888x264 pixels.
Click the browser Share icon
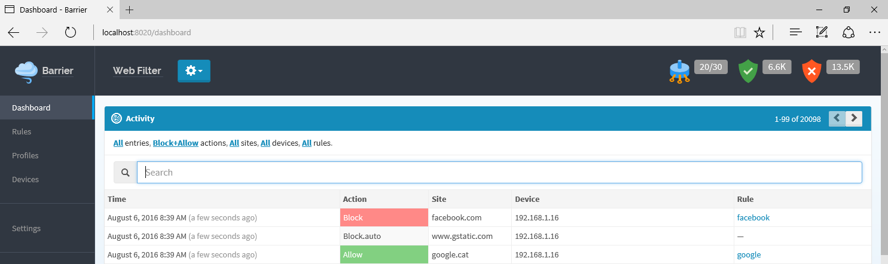pos(848,32)
